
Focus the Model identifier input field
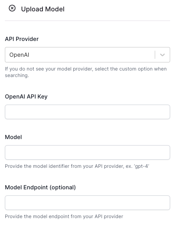click(87, 152)
